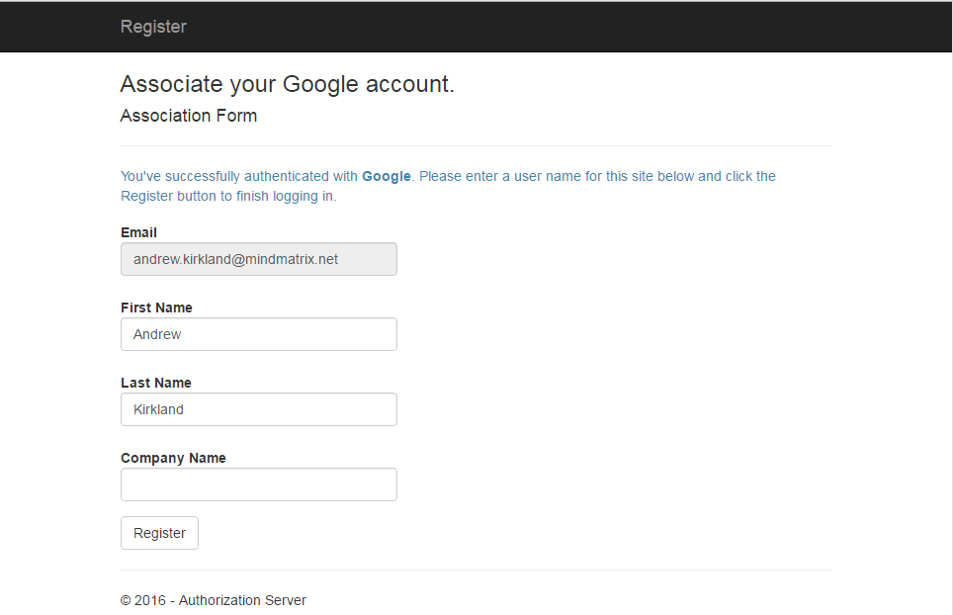Click the Email field label

pyautogui.click(x=138, y=232)
